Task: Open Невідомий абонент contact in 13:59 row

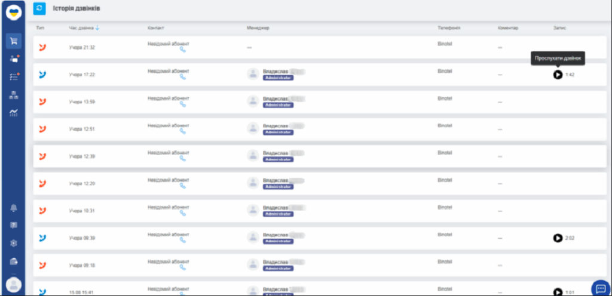Action: [168, 98]
